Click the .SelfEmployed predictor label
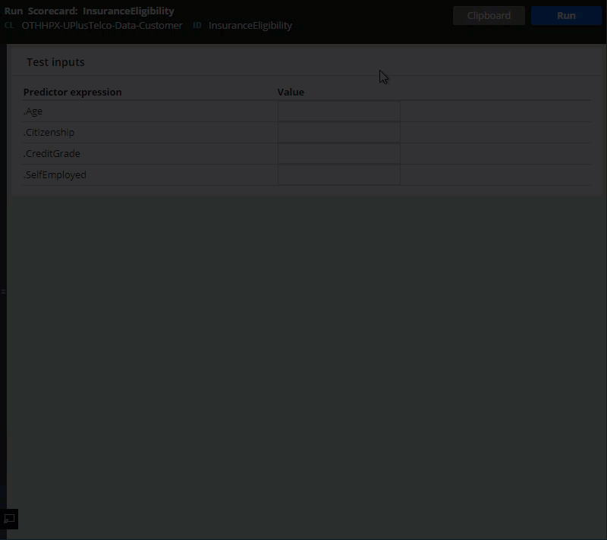 (x=55, y=175)
